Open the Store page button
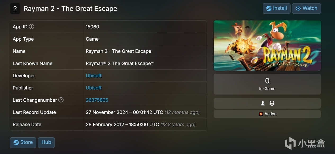Screen dimensions: 335x154 tap(23, 142)
